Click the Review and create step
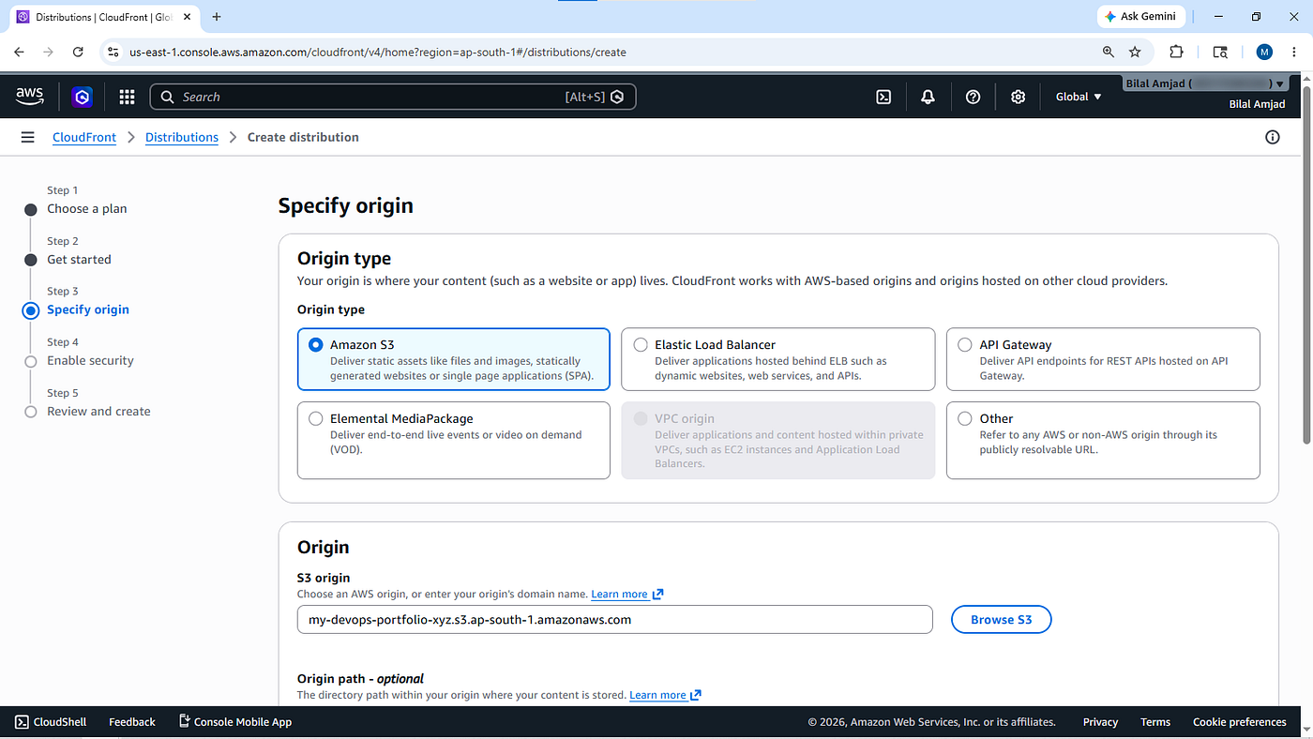This screenshot has width=1313, height=739. (x=98, y=411)
